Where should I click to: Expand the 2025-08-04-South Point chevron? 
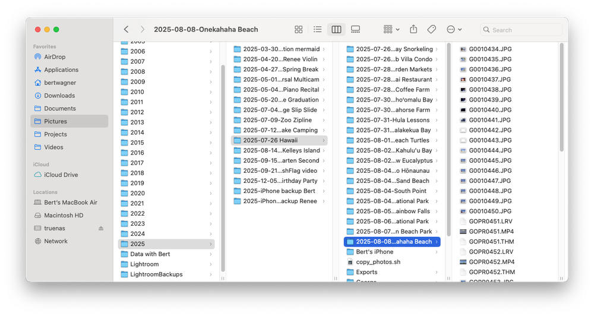(437, 191)
